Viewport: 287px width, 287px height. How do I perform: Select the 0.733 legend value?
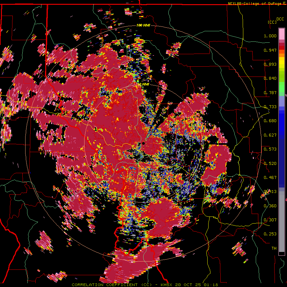tap(270, 107)
